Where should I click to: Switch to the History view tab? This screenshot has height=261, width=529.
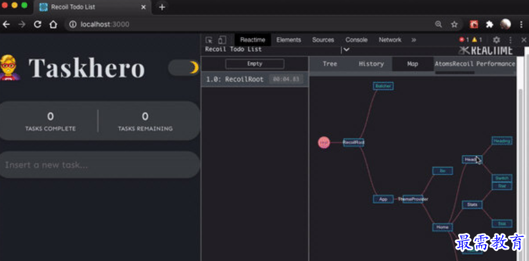tap(371, 64)
